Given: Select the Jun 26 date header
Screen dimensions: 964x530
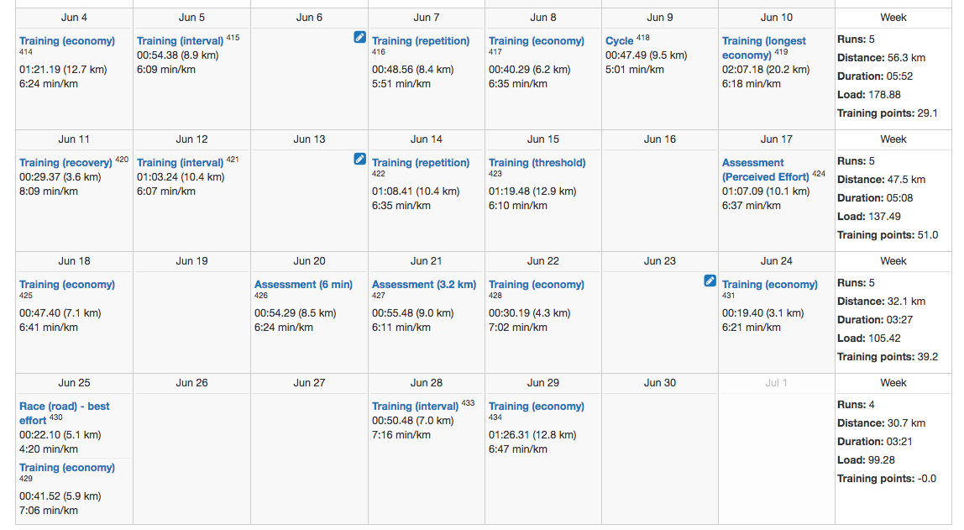Looking at the screenshot, I should click(191, 382).
